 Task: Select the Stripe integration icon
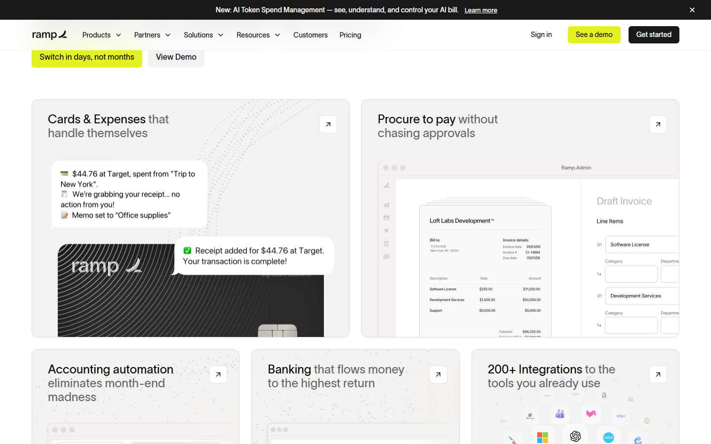(x=621, y=416)
